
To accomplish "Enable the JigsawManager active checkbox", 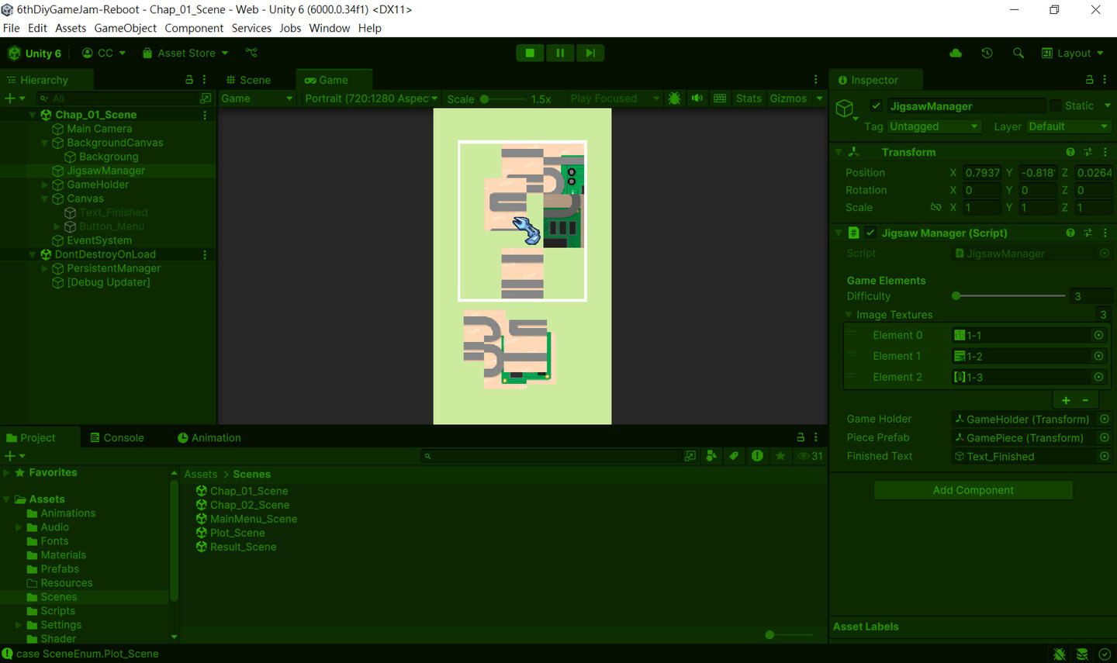I will click(x=876, y=106).
